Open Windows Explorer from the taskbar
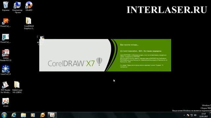 [23, 115]
